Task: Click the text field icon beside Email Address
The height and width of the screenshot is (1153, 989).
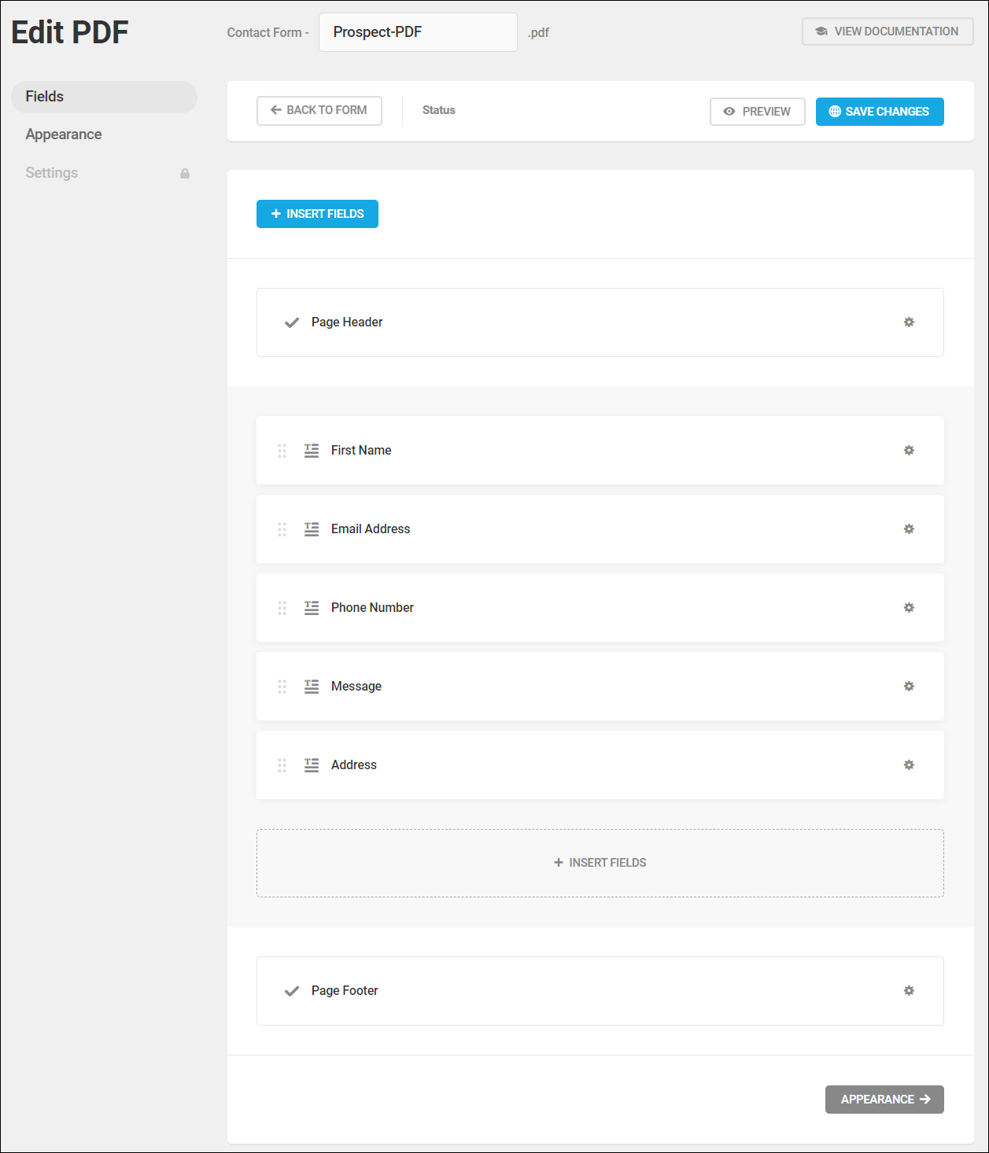Action: point(312,529)
